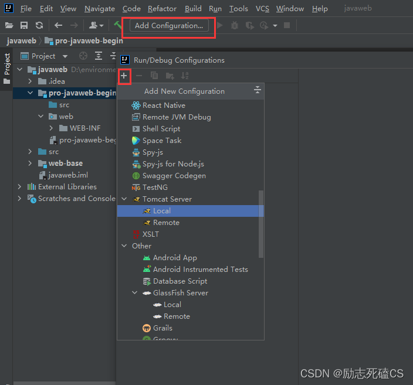
Task: Select TestNG configuration type
Action: click(191, 188)
